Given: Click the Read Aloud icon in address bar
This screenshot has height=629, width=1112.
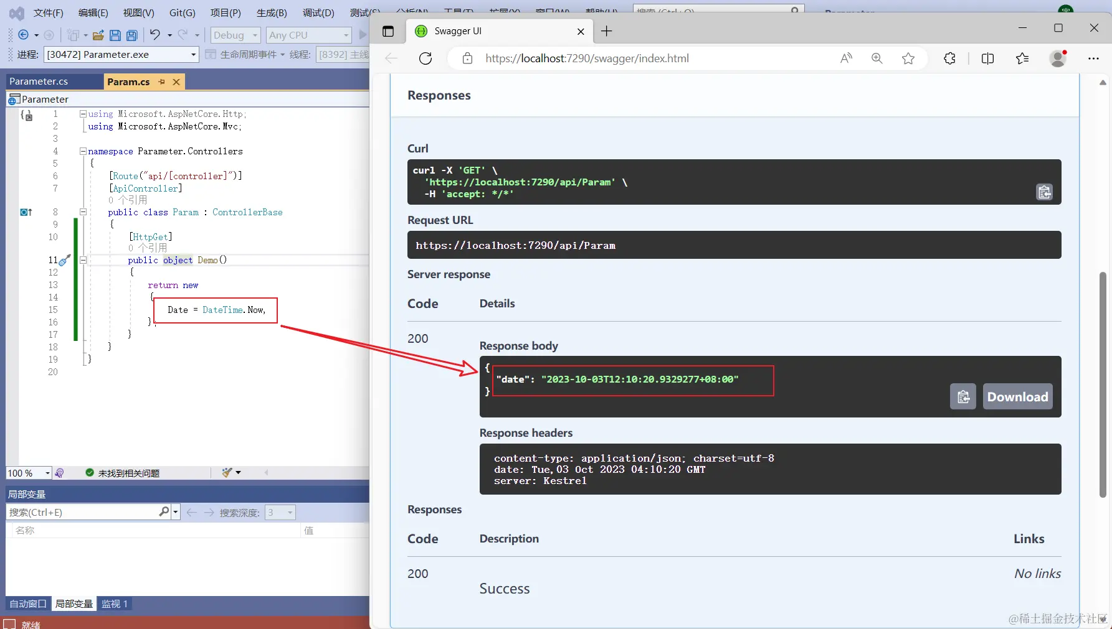Looking at the screenshot, I should tap(846, 58).
